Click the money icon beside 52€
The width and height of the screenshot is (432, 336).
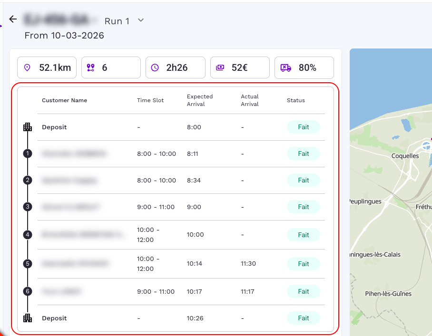pos(220,68)
